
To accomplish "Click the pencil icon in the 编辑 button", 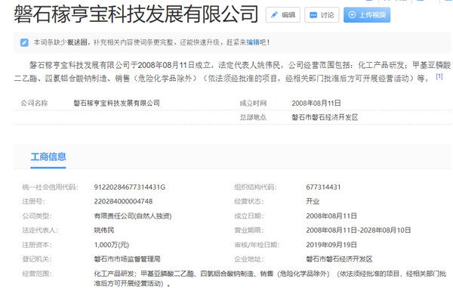I will 274,15.
